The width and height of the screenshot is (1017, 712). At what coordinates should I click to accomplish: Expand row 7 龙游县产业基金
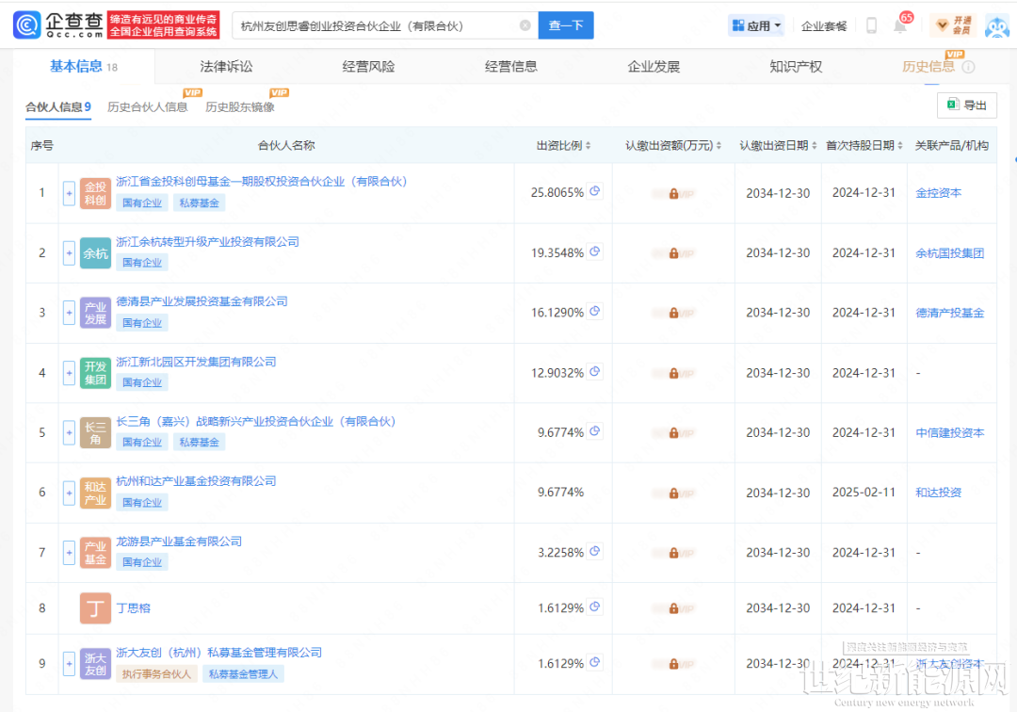[69, 553]
